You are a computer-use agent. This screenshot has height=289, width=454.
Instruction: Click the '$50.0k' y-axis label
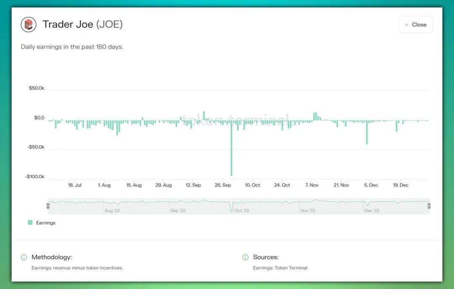[x=37, y=88]
